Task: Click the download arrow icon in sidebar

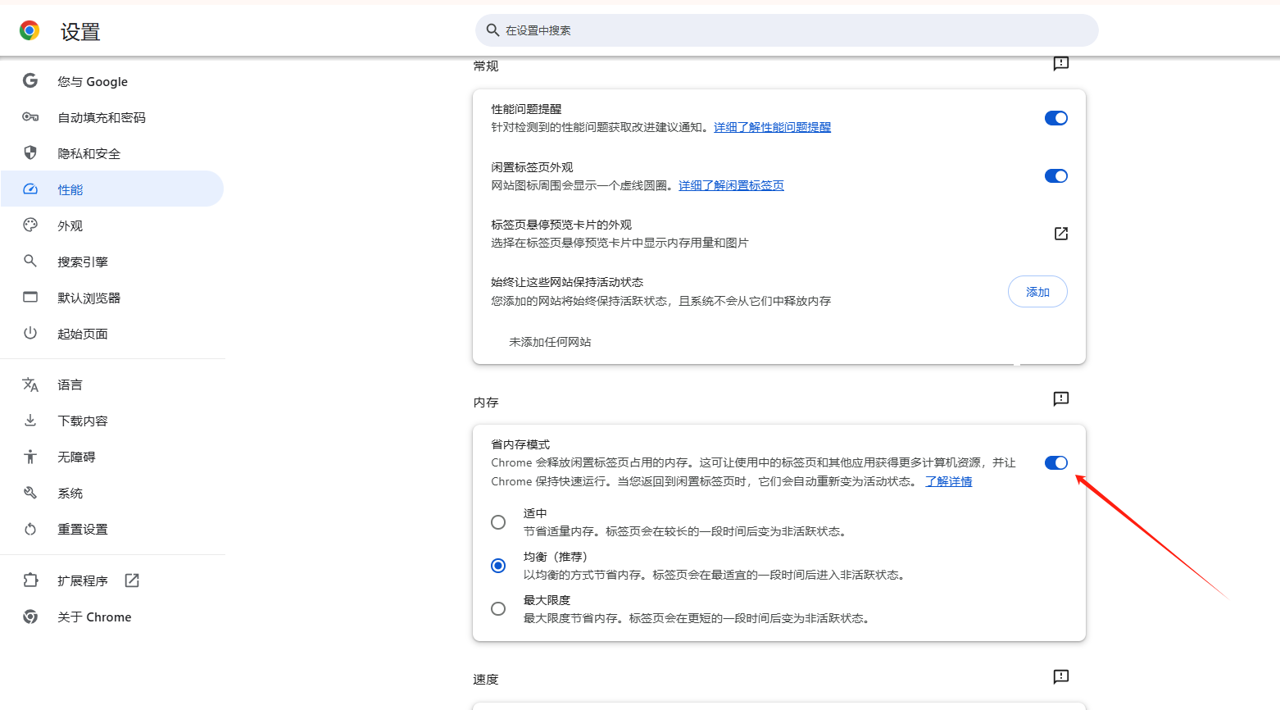Action: pos(30,420)
